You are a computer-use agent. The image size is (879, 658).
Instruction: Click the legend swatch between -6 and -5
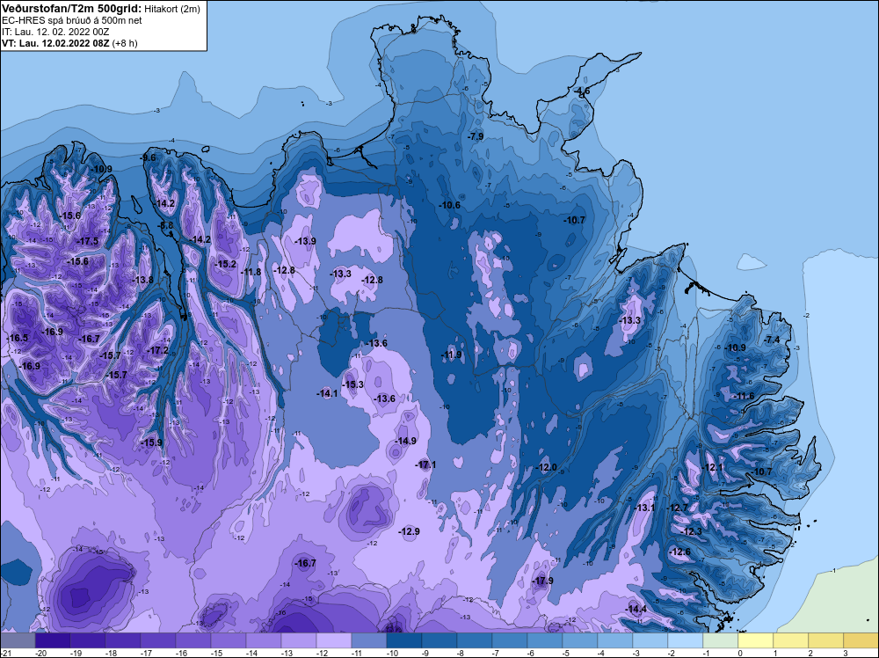(545, 640)
